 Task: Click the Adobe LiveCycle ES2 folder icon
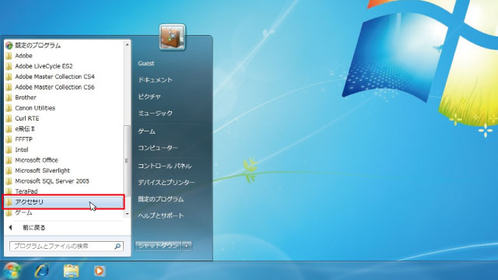(9, 66)
